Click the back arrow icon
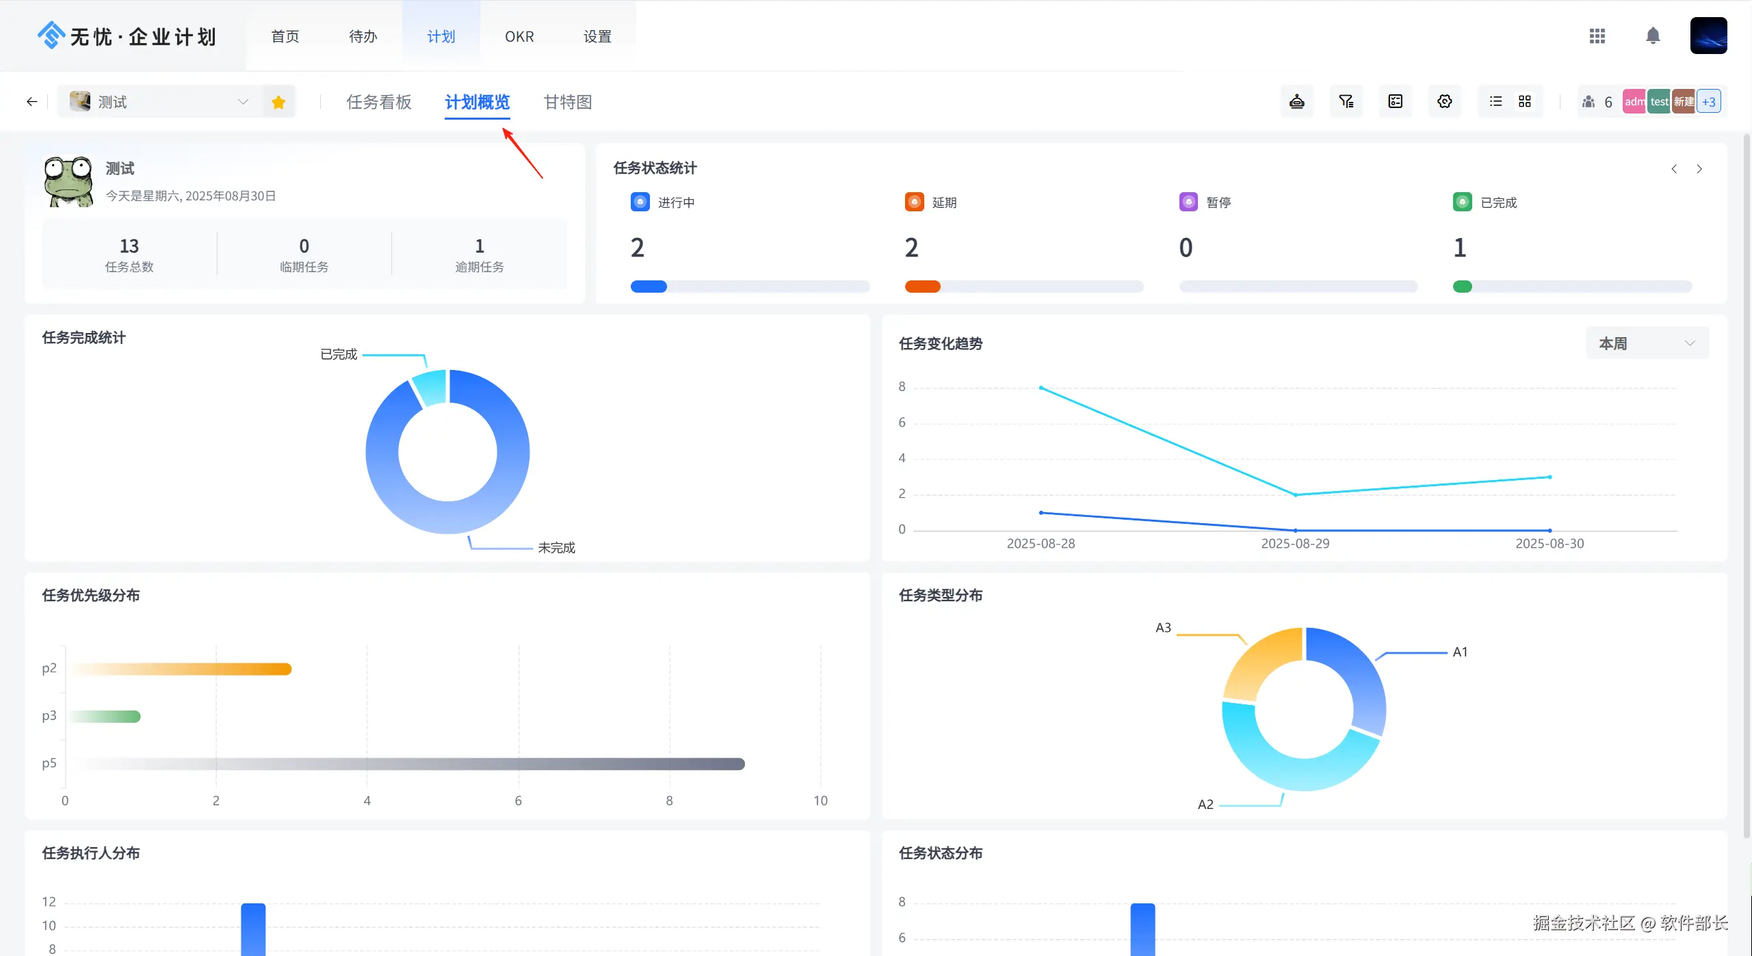This screenshot has width=1752, height=956. [32, 102]
